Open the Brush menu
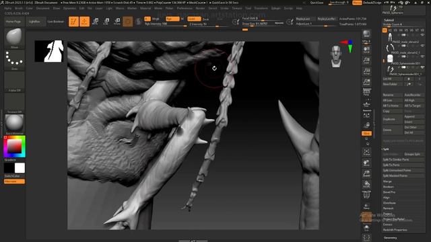431x242 pixels. click(x=18, y=8)
